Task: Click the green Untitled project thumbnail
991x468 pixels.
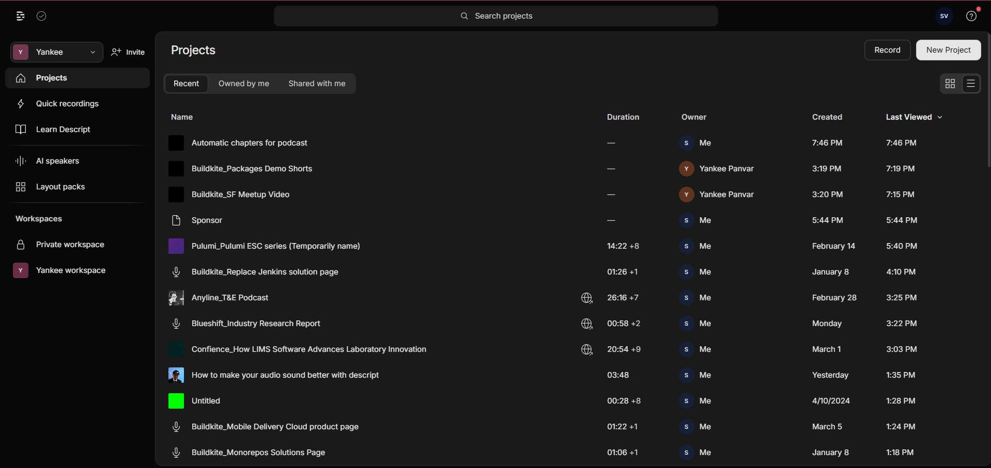Action: point(176,401)
